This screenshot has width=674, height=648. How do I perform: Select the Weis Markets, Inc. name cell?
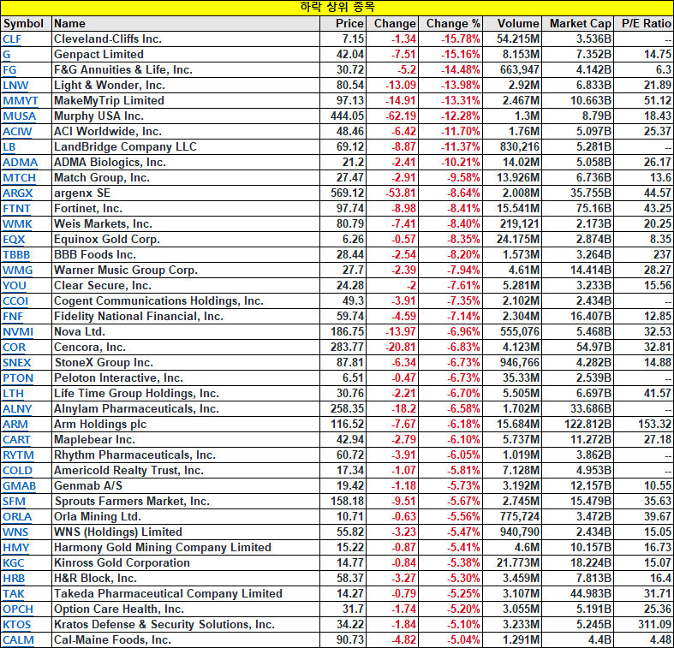[x=186, y=224]
